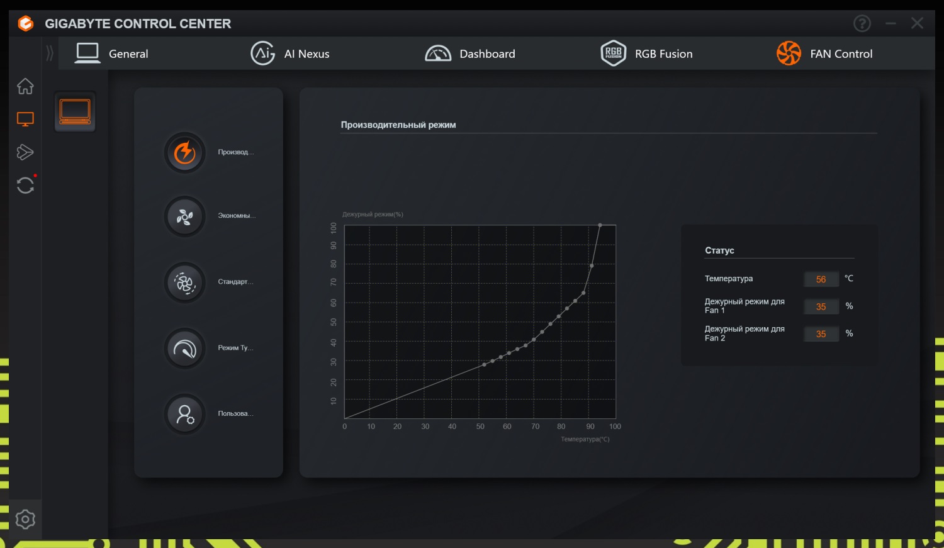Click the Режим Ту... mode label
944x548 pixels.
[236, 348]
